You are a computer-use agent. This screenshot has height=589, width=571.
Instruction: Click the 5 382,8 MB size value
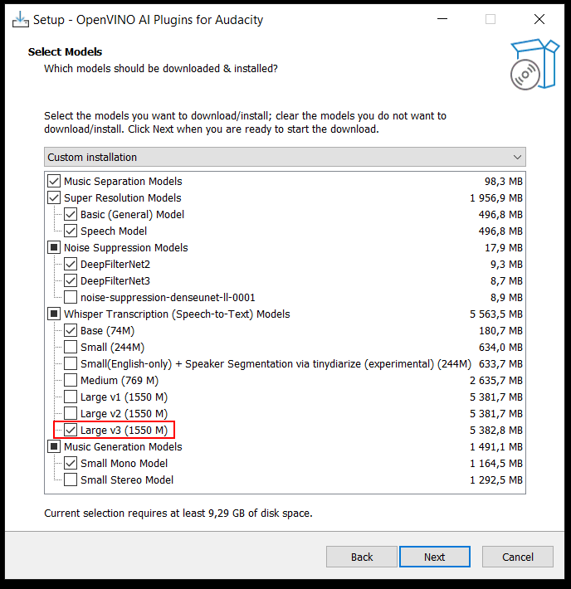(496, 430)
